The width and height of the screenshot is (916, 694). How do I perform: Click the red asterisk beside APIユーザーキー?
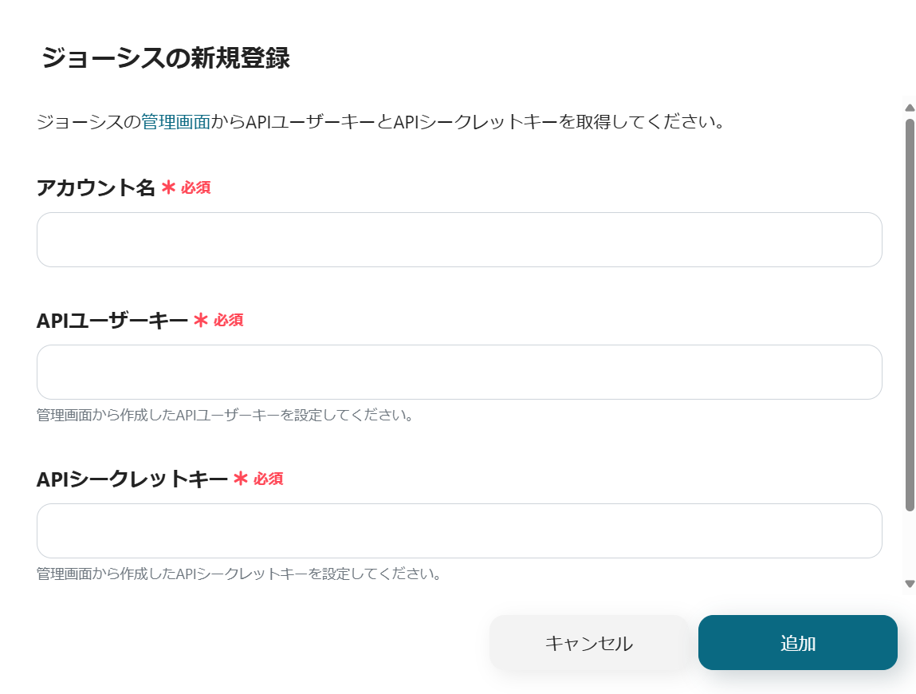pos(201,321)
